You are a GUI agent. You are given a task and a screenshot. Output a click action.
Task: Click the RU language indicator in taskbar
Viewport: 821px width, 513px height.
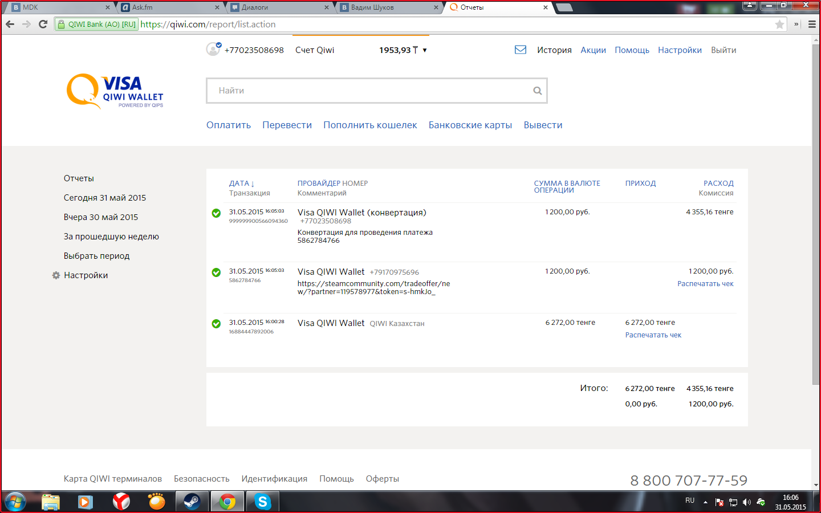(690, 500)
